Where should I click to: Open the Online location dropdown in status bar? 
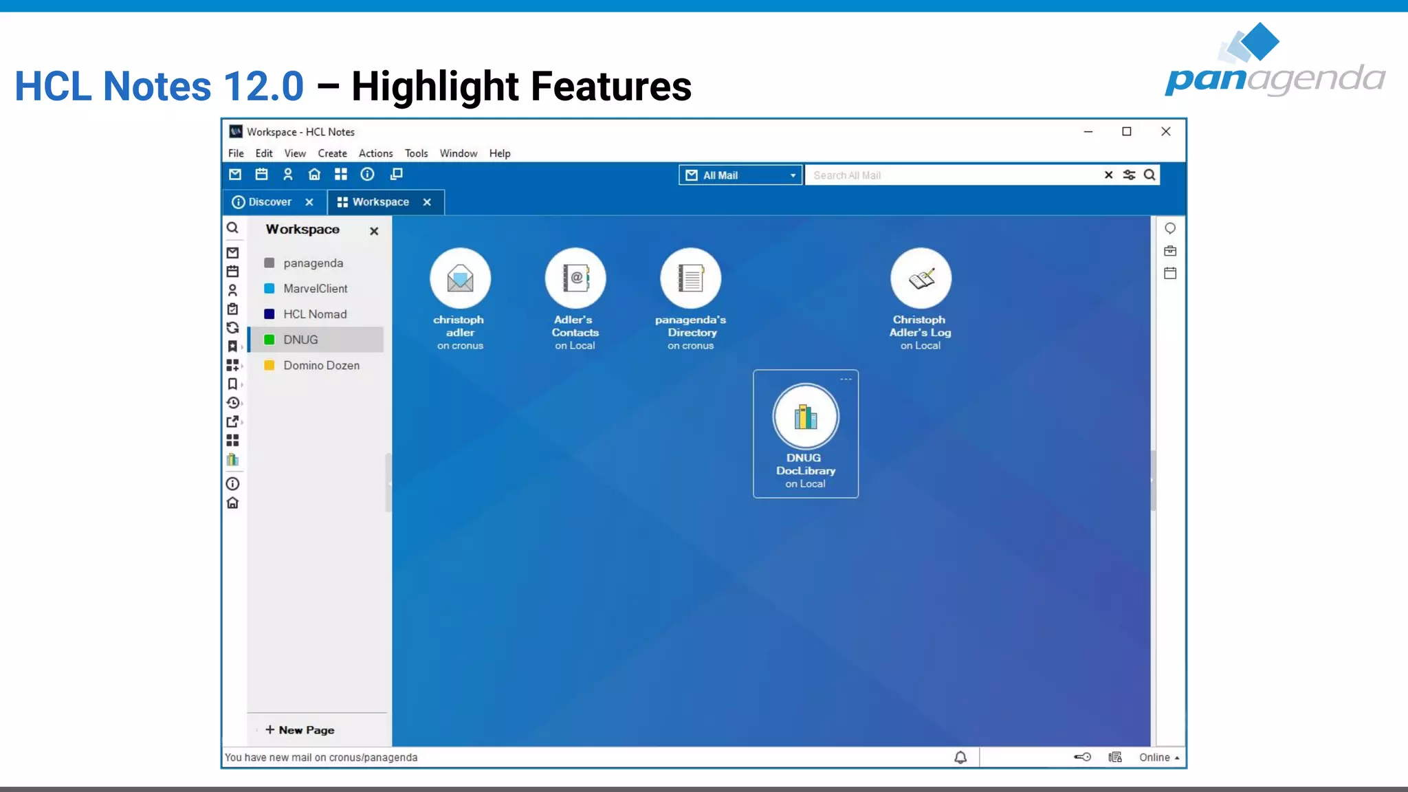pos(1159,757)
